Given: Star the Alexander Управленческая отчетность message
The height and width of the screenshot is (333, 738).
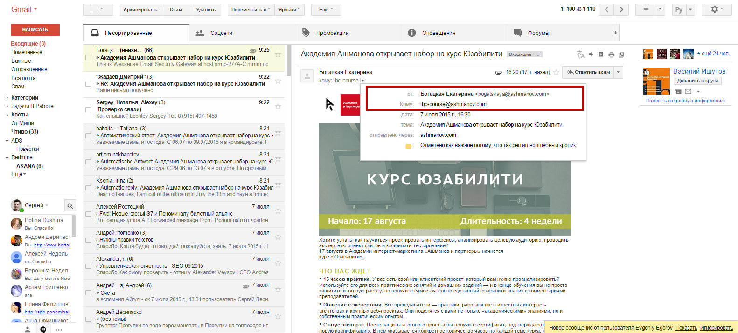Looking at the screenshot, I should [278, 263].
